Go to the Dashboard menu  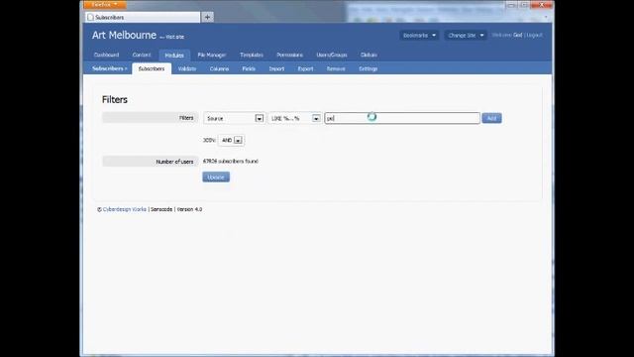pyautogui.click(x=106, y=55)
